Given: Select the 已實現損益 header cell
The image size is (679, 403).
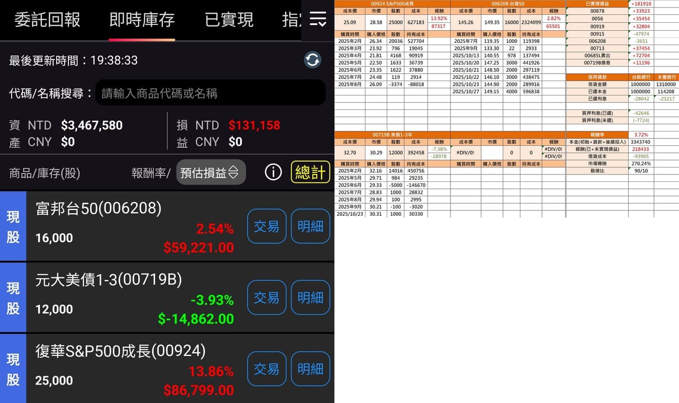Looking at the screenshot, I should (x=597, y=3).
